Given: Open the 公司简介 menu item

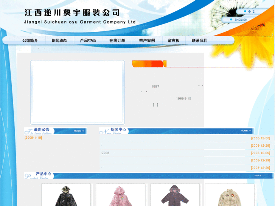Looking at the screenshot, I should click(30, 40).
